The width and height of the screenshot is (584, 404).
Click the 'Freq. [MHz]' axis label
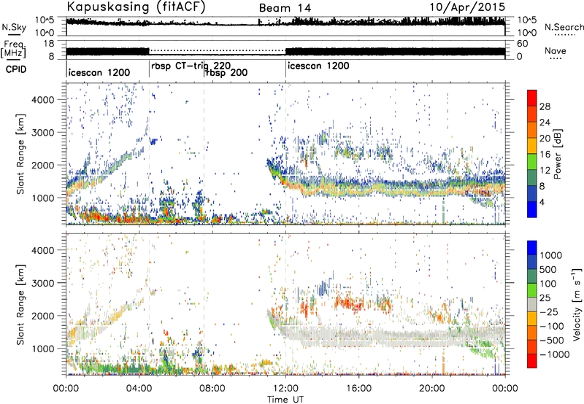pos(13,50)
